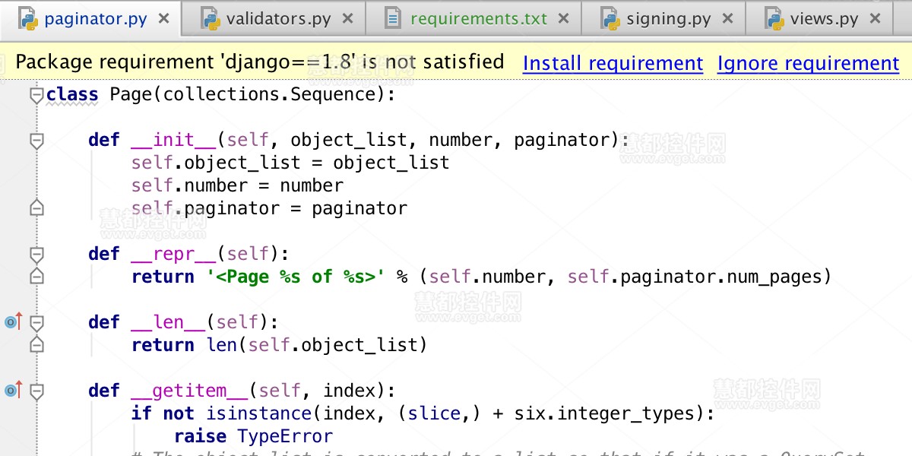The image size is (912, 456).
Task: Click 'self.object_list = object_list' line
Action: click(290, 163)
